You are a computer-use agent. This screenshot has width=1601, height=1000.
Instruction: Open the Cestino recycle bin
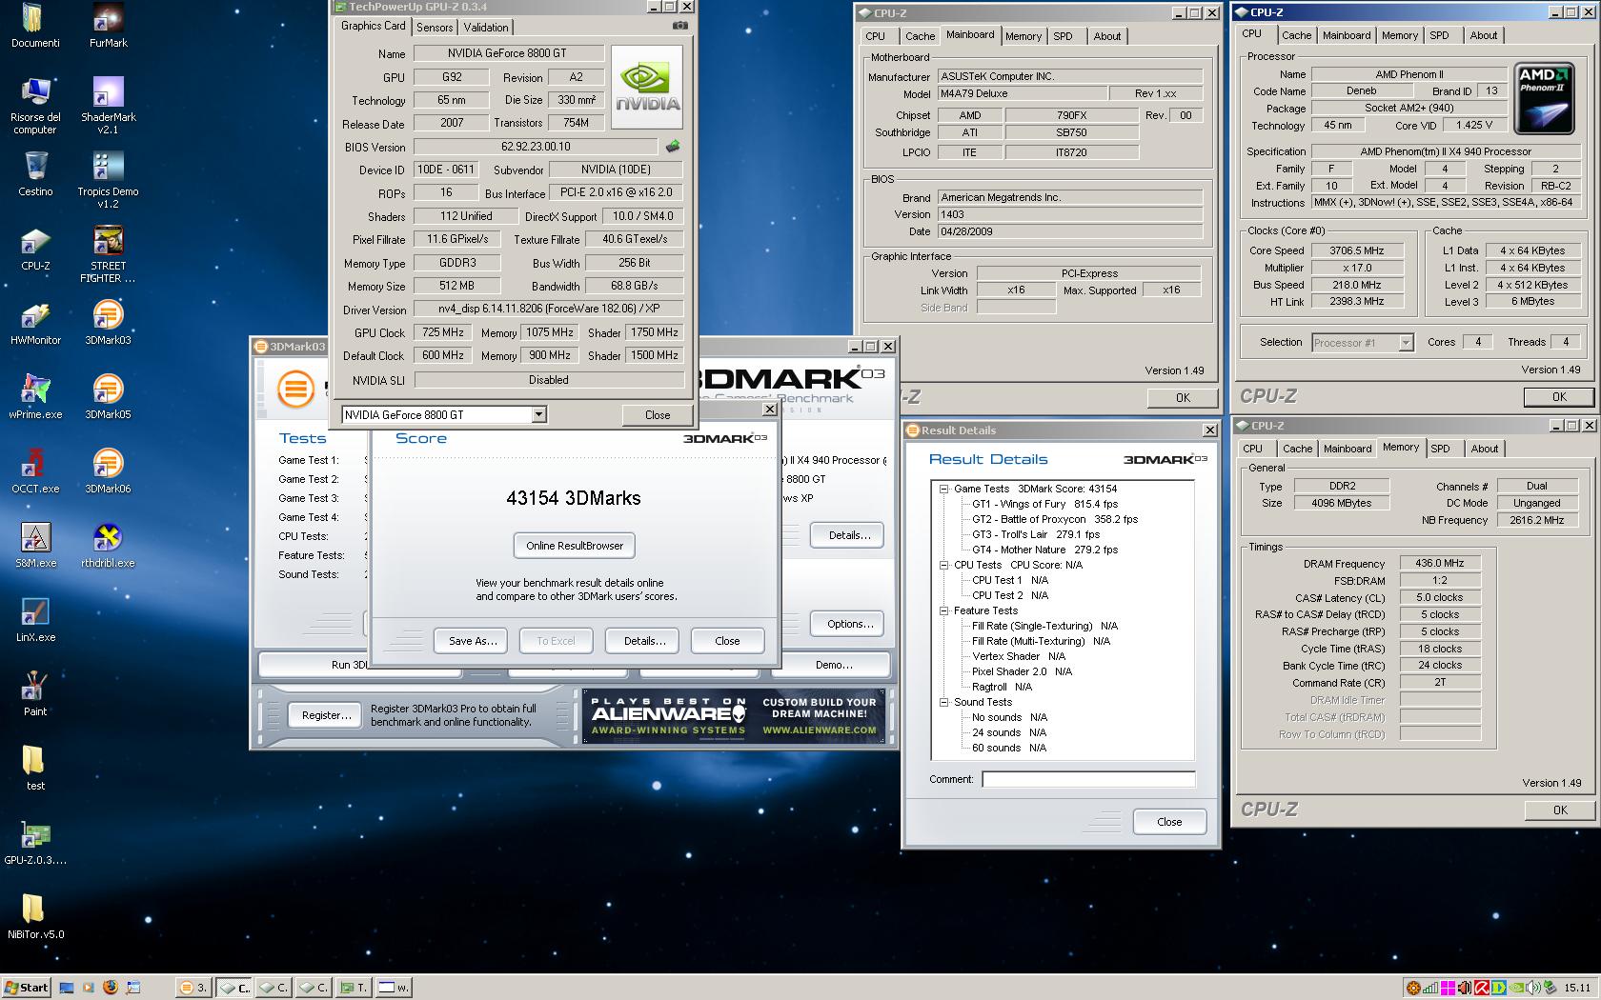[x=35, y=175]
